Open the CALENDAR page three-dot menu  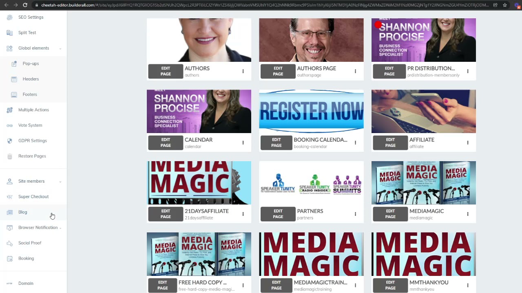[243, 142]
